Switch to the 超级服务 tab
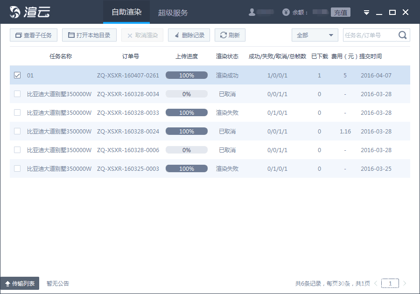 tap(173, 13)
